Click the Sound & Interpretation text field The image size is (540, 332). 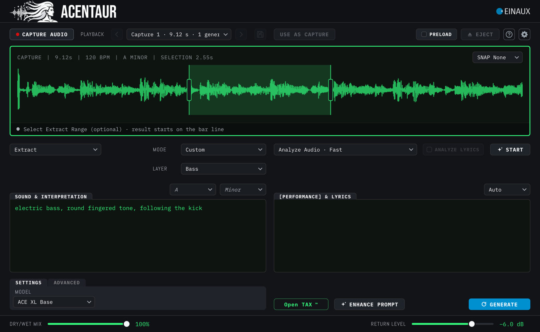click(x=138, y=235)
